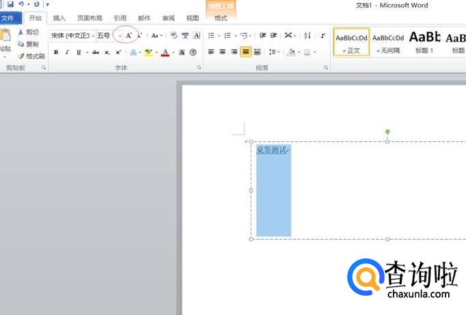Switch to the 引用 tab
The height and width of the screenshot is (315, 466).
[120, 18]
